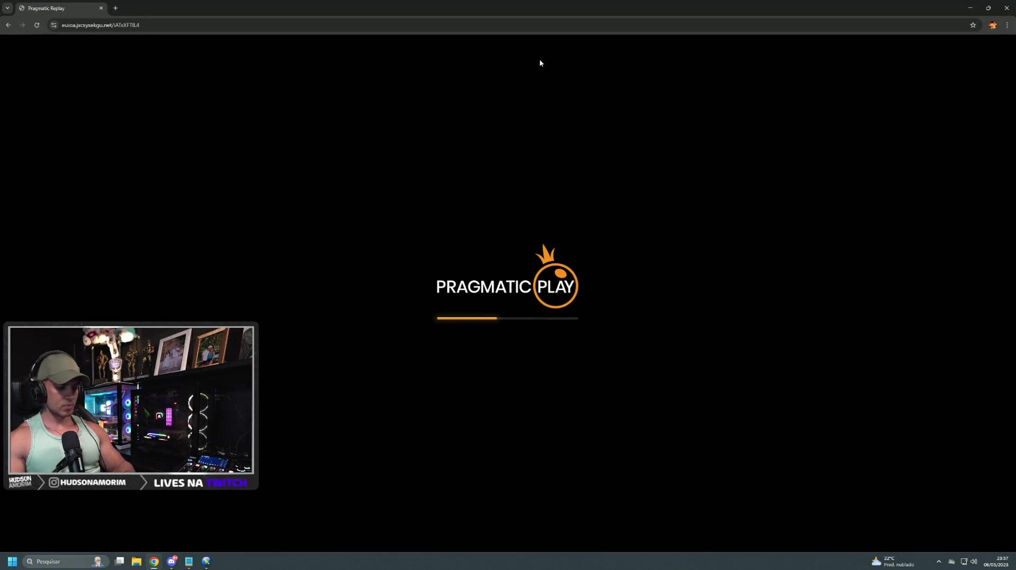Expand the tab search dropdown arrow
Viewport: 1016px width, 570px height.
pos(7,8)
